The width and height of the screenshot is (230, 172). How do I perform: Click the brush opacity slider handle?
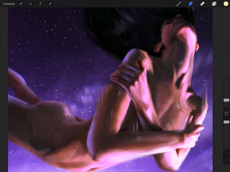[x=226, y=122]
